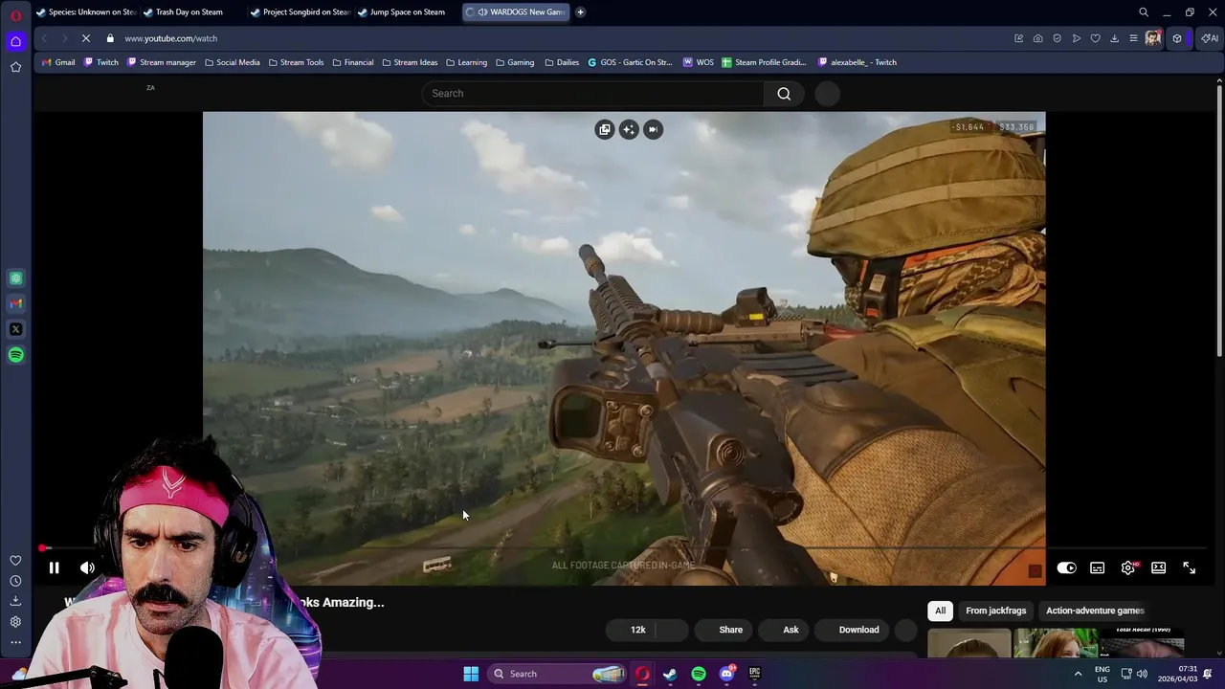This screenshot has width=1225, height=689.
Task: Filter by Action-adventure games chip
Action: (x=1095, y=611)
